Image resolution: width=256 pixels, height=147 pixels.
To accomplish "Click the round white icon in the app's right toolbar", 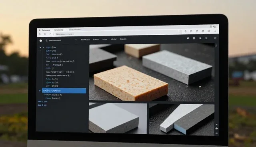I will (x=188, y=38).
